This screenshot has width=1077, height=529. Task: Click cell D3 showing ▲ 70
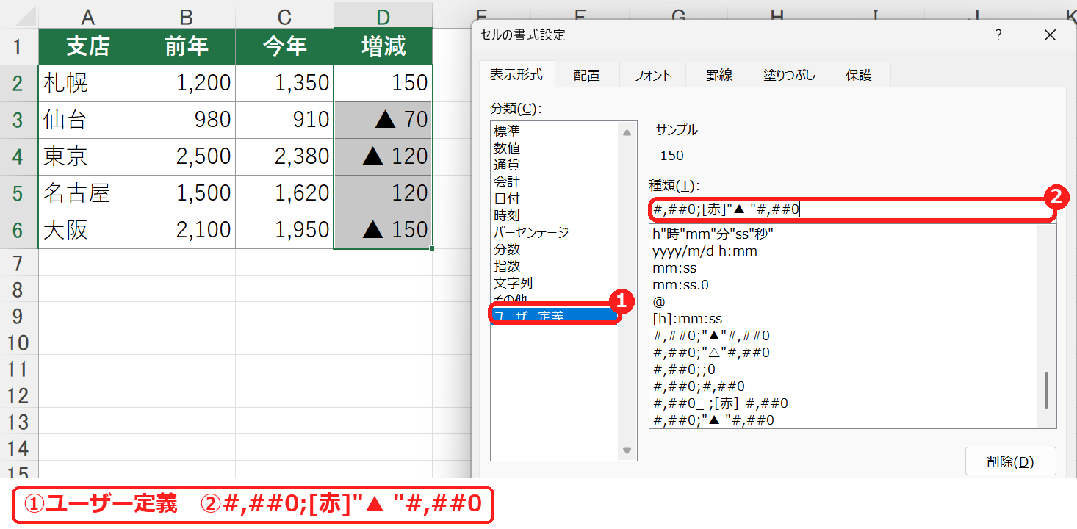(383, 120)
